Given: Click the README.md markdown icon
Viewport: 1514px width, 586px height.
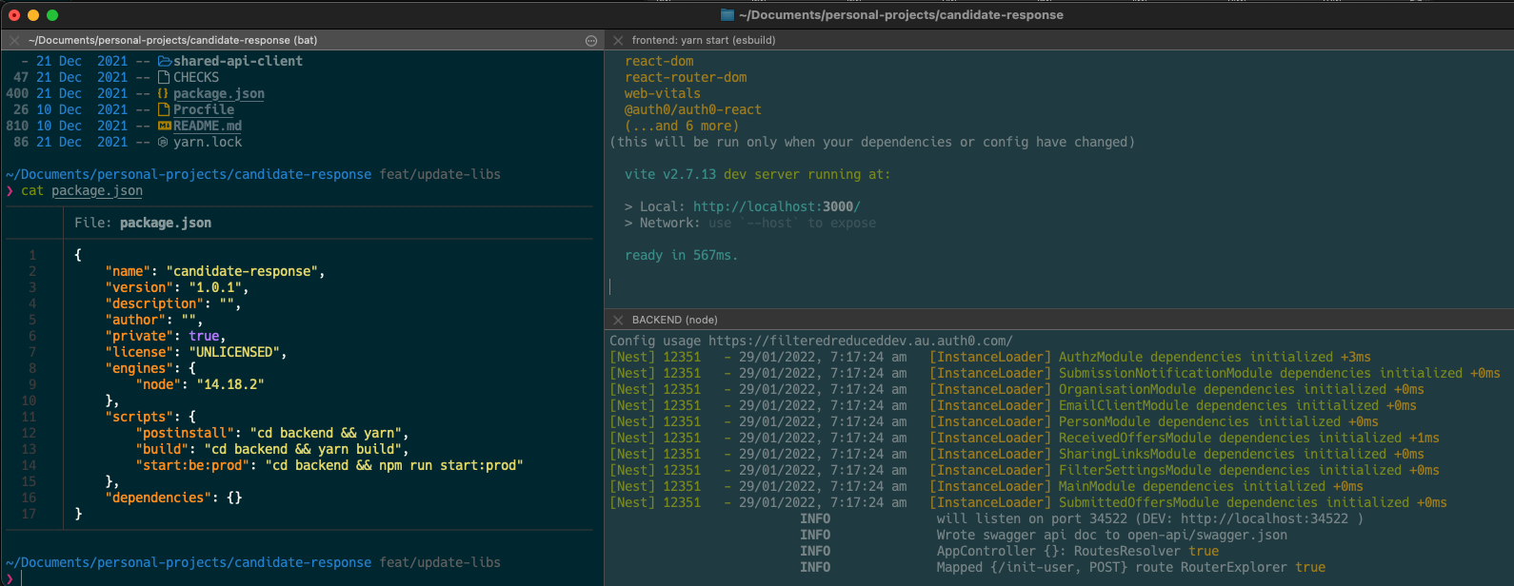Looking at the screenshot, I should pos(164,126).
